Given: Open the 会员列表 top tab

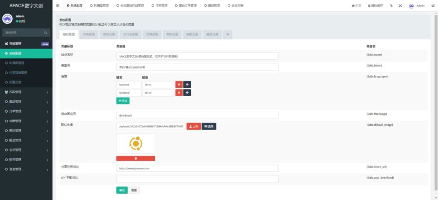Looking at the screenshot, I should (x=236, y=5).
